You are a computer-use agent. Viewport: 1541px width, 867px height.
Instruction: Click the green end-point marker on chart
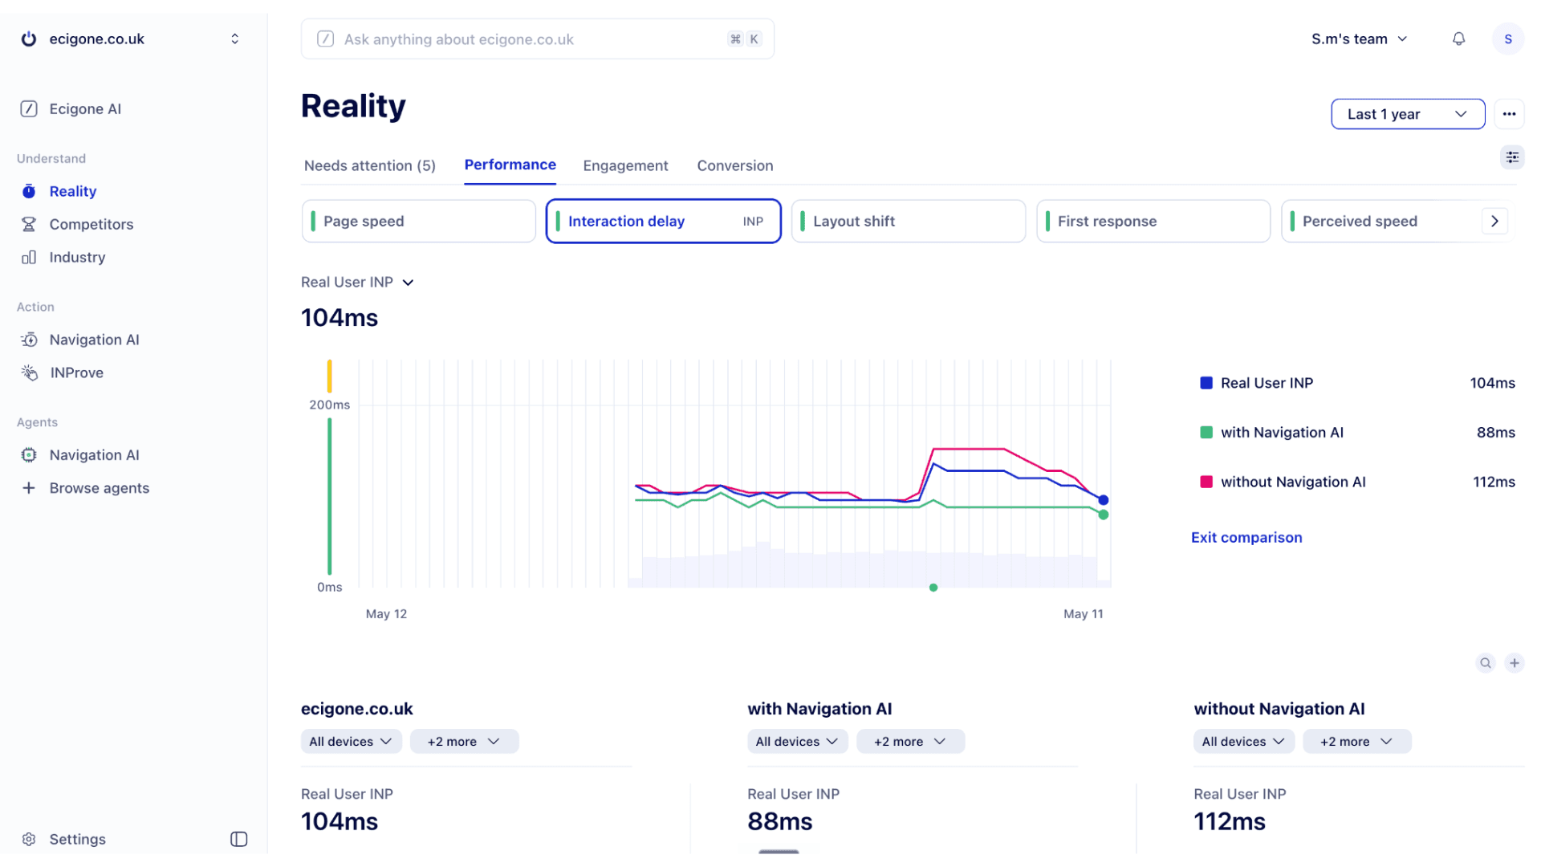[1103, 515]
